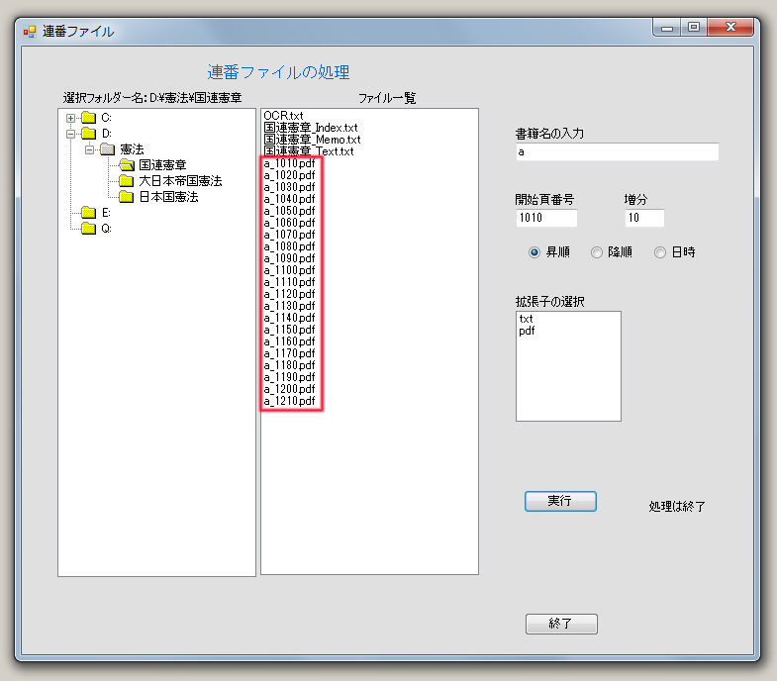Select the 降順 radio button

tap(597, 252)
